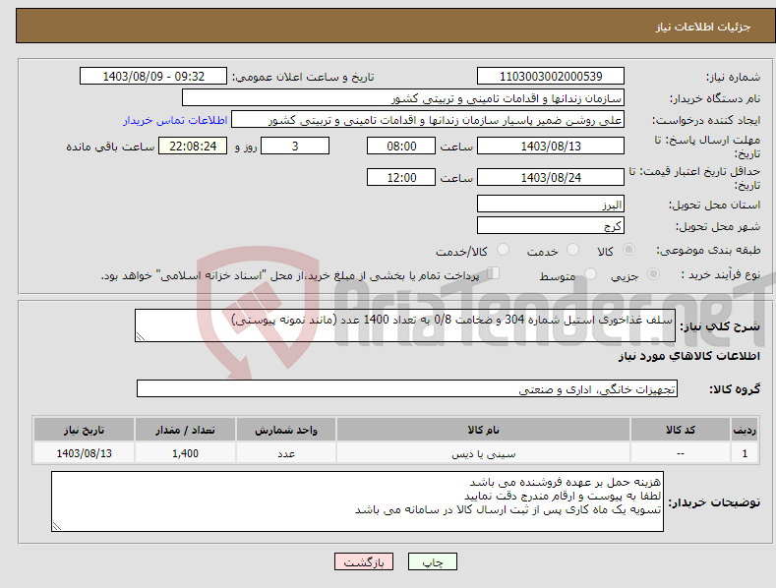Click the delivery city field کرج
Image resolution: width=776 pixels, height=588 pixels.
coord(551,226)
